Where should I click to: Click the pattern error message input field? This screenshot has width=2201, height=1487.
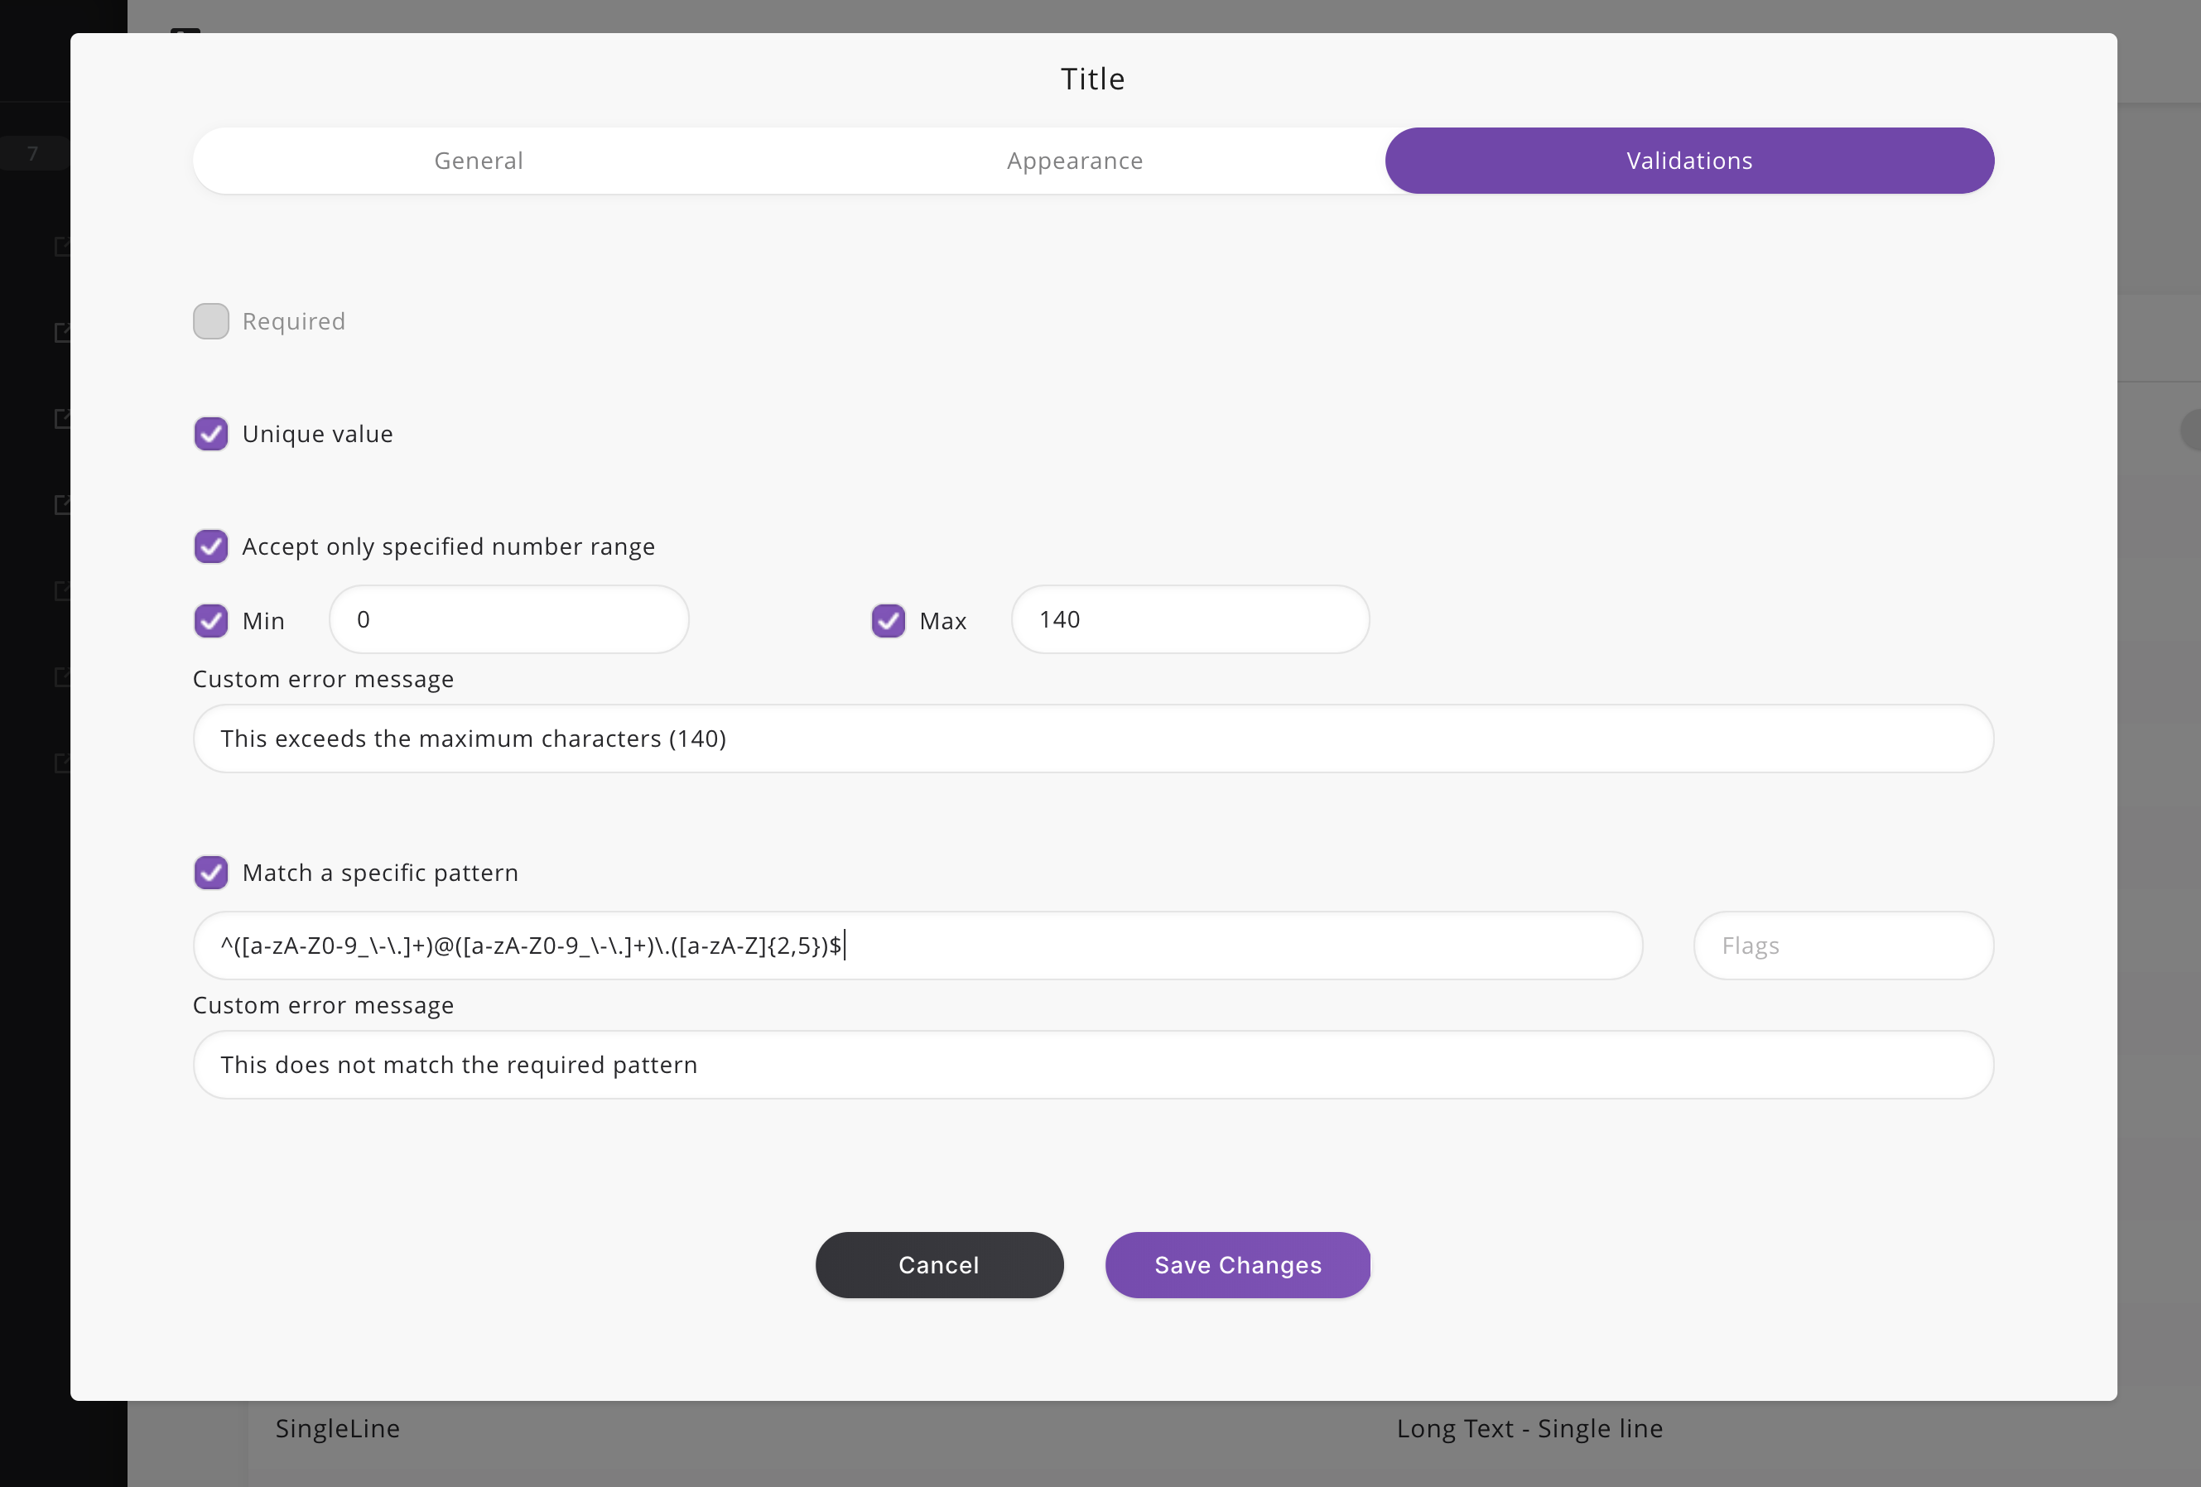coord(1094,1064)
